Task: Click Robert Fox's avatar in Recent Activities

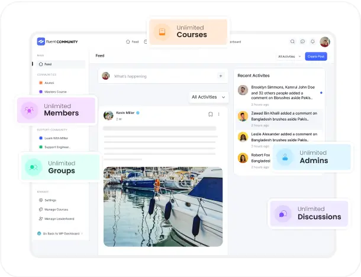Action: (243, 158)
